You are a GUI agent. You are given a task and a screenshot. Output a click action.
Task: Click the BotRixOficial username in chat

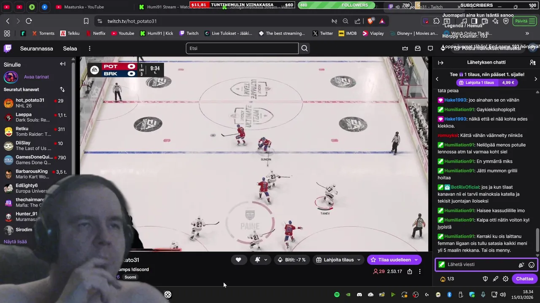pyautogui.click(x=465, y=187)
